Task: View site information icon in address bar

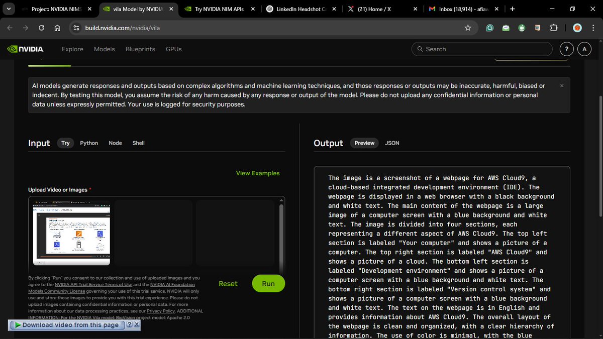Action: [76, 28]
